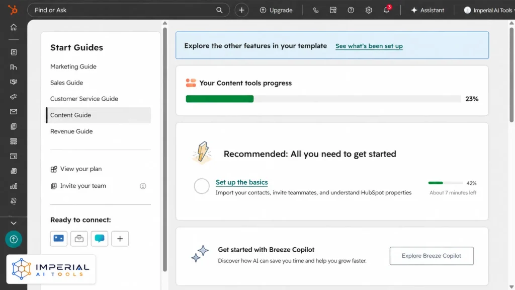This screenshot has width=515, height=290.
Task: Click the 42% basics progress bar
Action: point(446,183)
